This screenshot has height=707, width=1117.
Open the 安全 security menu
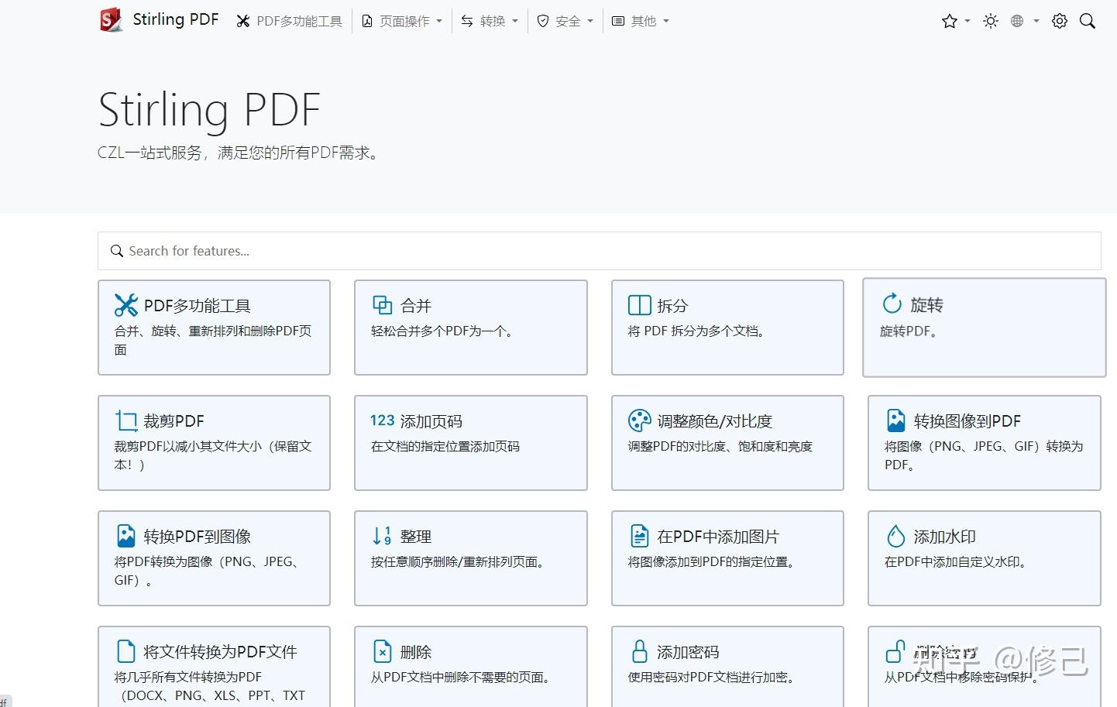point(564,21)
